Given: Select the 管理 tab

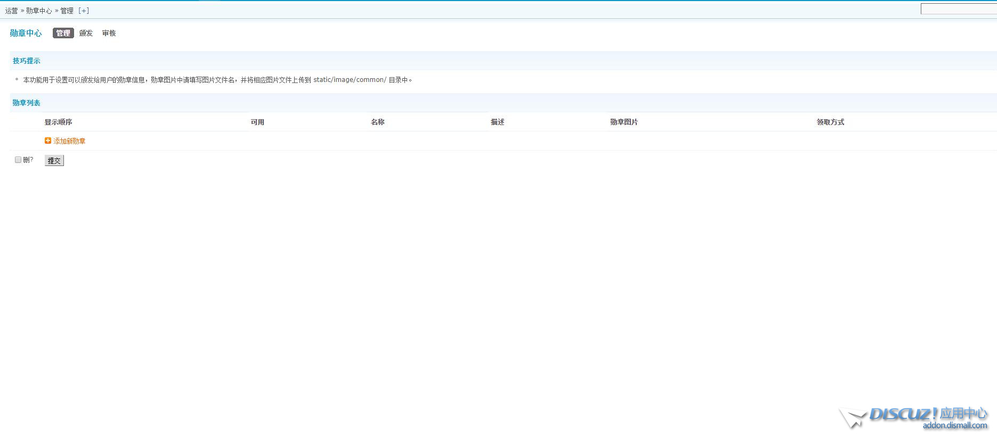Looking at the screenshot, I should (63, 33).
